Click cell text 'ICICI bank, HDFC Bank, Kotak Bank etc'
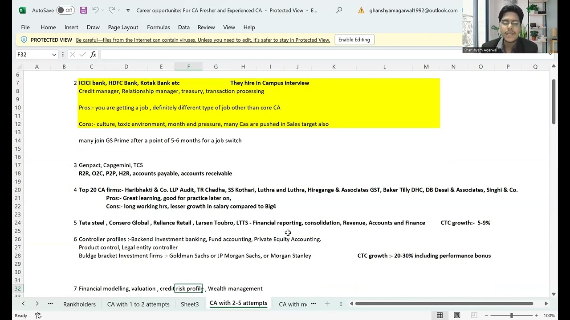This screenshot has height=320, width=570. 129,83
